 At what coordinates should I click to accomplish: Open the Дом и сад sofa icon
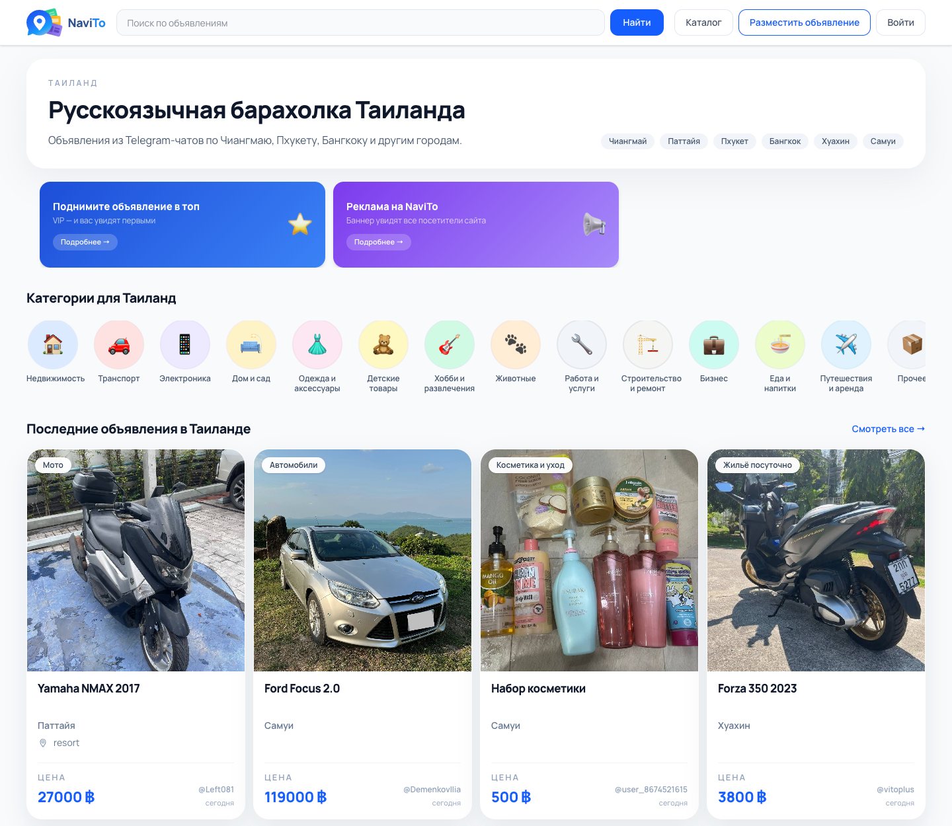[x=251, y=344]
